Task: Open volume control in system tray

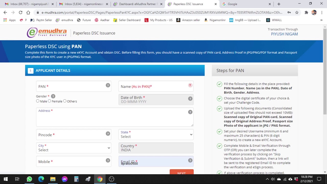Action: (273, 179)
